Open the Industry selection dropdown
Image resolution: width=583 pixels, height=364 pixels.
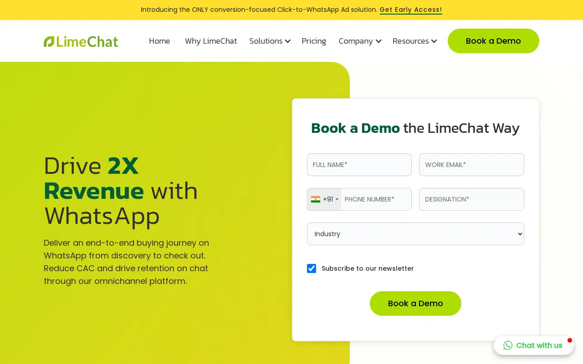pyautogui.click(x=415, y=234)
